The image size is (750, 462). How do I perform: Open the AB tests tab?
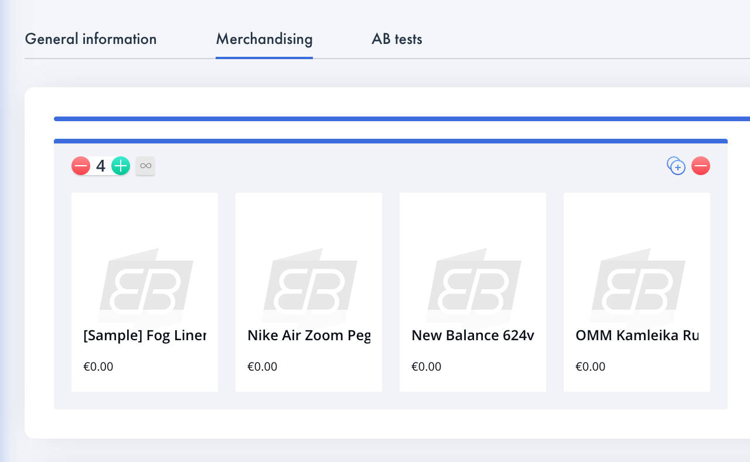(397, 39)
